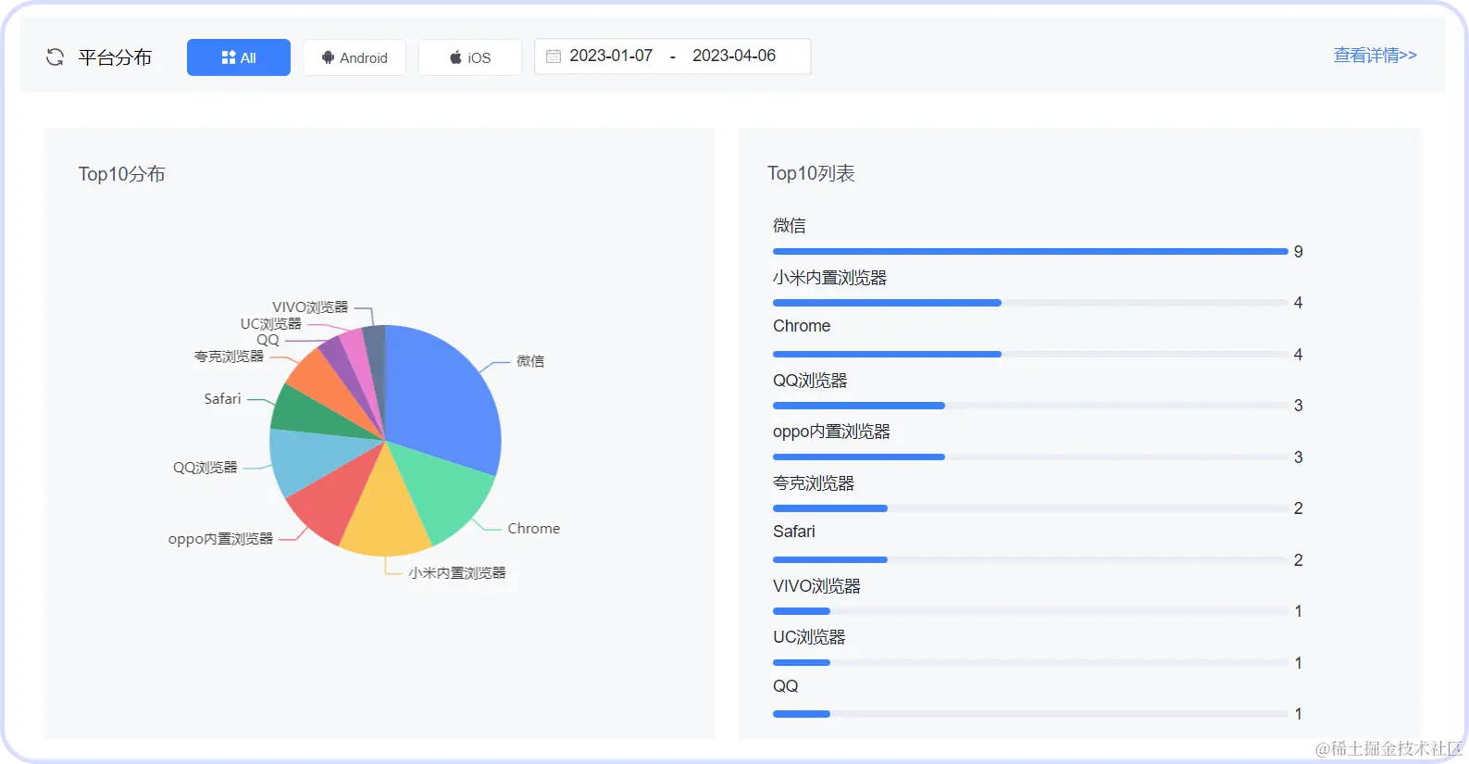Click the UC浏览器 name in Top10列表
The image size is (1469, 764).
(x=809, y=637)
